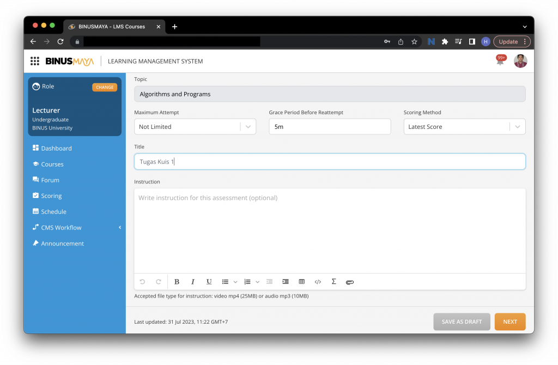Toggle the browser side panel
The height and width of the screenshot is (365, 558).
(x=472, y=41)
